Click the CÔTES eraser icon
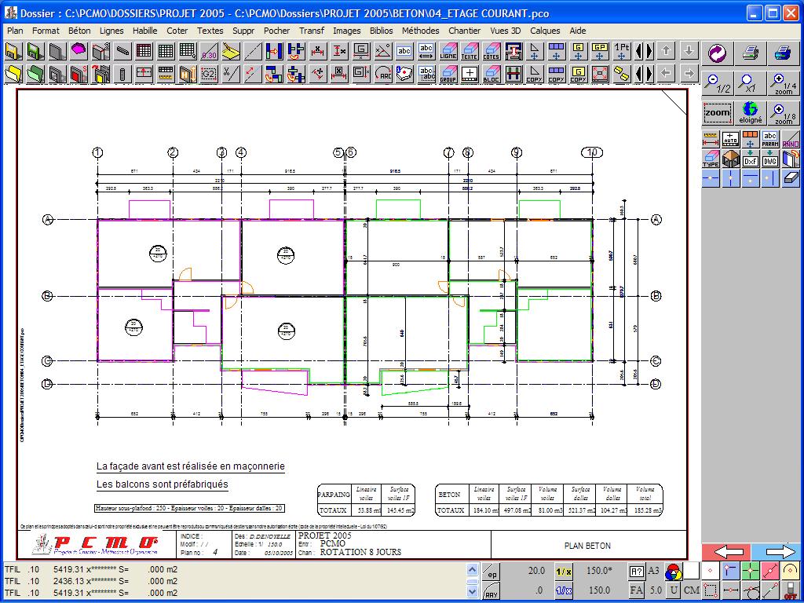Image resolution: width=804 pixels, height=603 pixels. click(x=492, y=51)
